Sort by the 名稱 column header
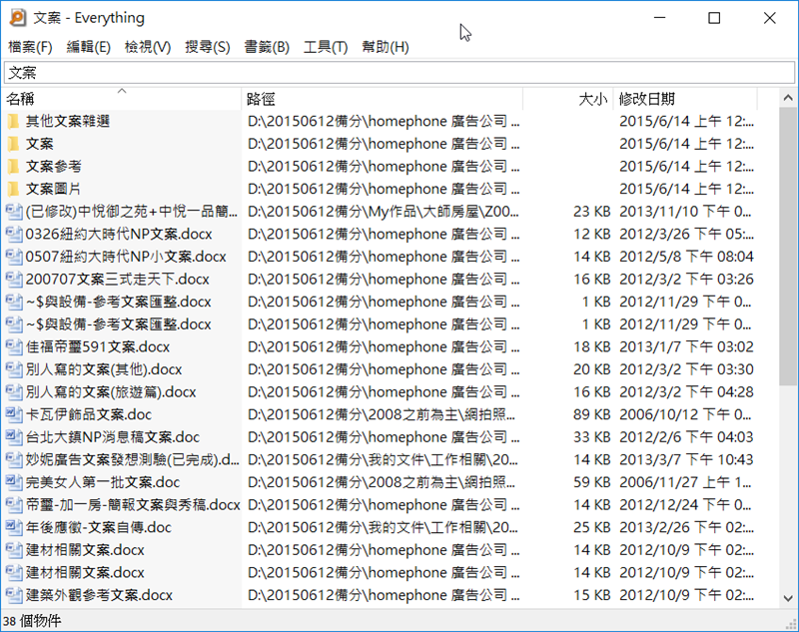 121,99
